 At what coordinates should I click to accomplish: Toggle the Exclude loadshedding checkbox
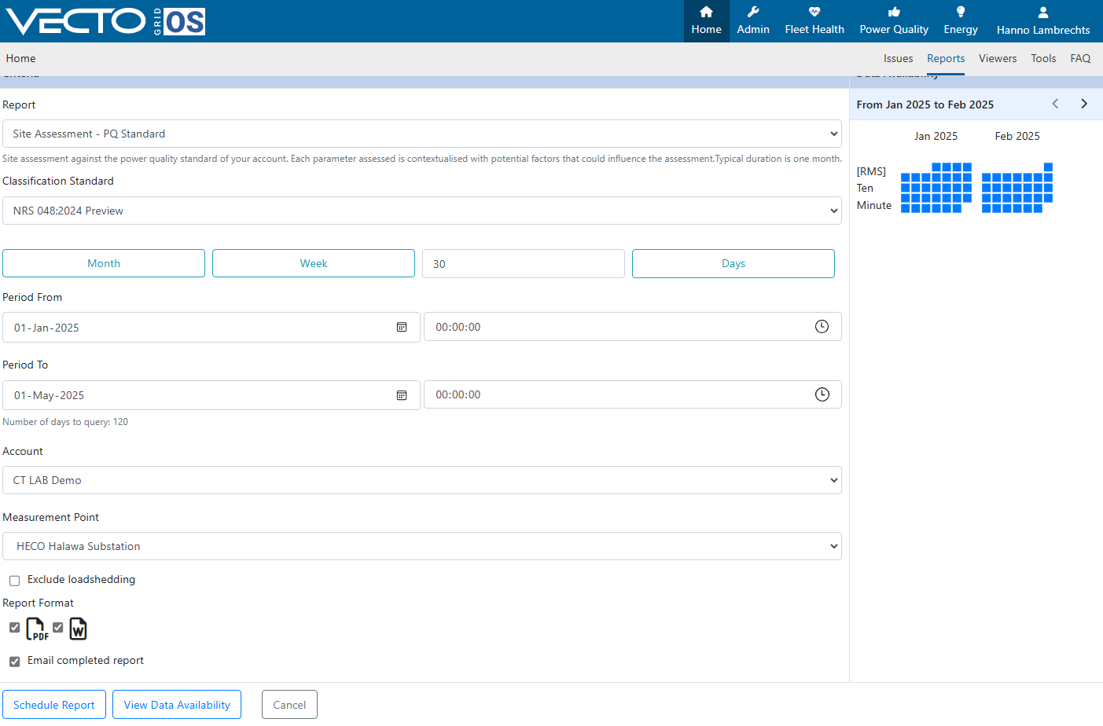click(x=15, y=581)
